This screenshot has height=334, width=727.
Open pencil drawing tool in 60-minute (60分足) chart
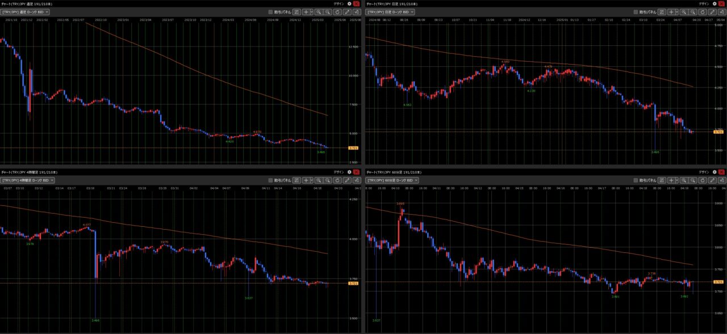712,180
